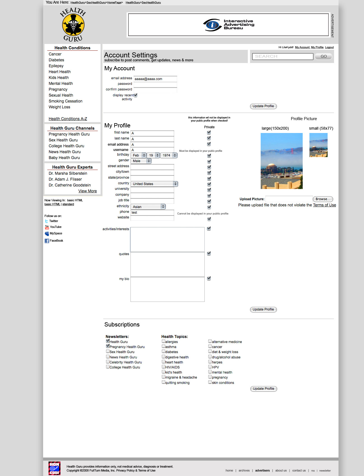Open Pregnancy Health Guru channel
The width and height of the screenshot is (364, 476).
[69, 134]
